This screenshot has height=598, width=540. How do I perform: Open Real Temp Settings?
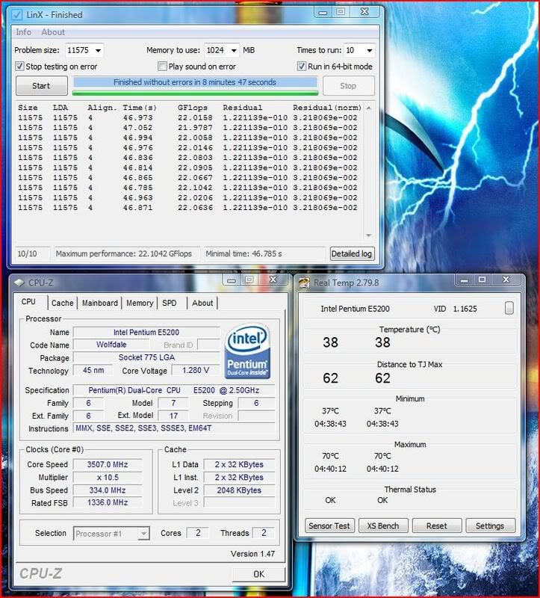tap(490, 525)
